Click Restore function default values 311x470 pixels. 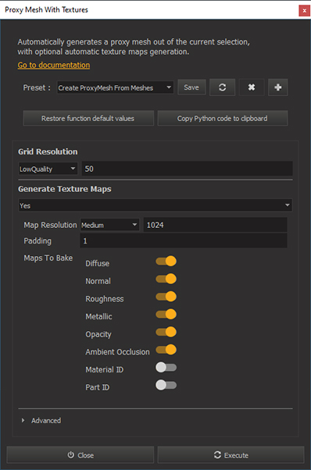coord(88,118)
